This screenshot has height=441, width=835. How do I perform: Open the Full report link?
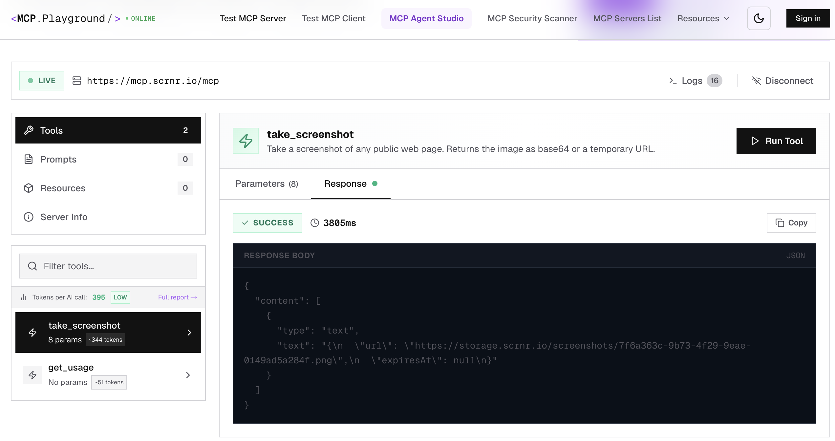pyautogui.click(x=178, y=297)
